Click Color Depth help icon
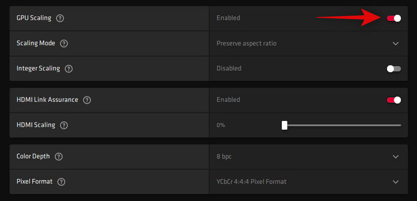Image resolution: width=417 pixels, height=201 pixels. click(59, 157)
